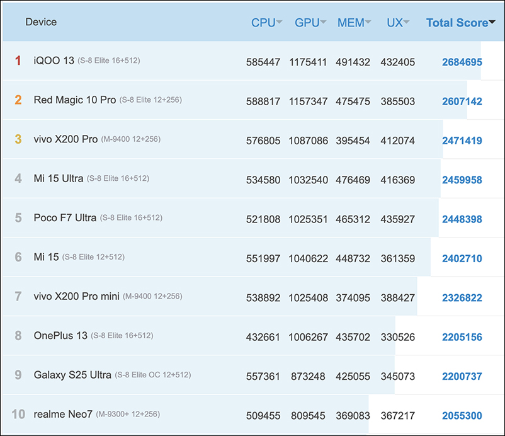
Task: Select the realme Neo7 device name
Action: point(63,415)
